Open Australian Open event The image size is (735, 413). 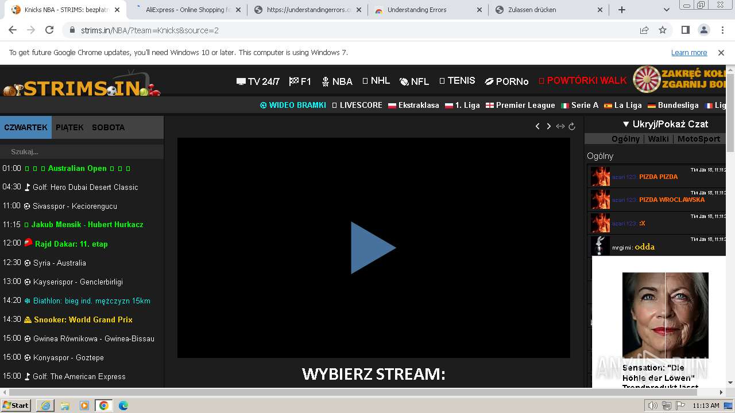[x=78, y=169]
